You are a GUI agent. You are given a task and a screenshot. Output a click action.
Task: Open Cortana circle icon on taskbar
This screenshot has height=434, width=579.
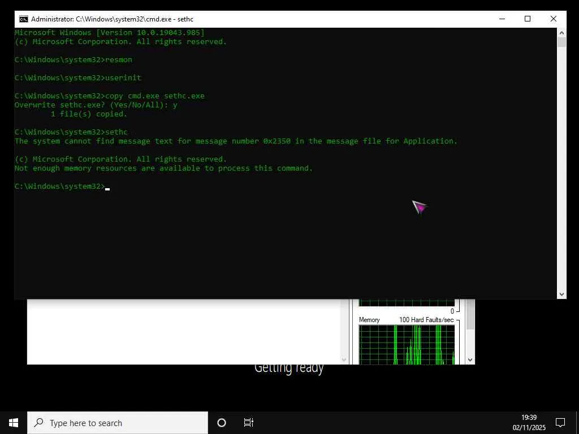[x=222, y=423]
